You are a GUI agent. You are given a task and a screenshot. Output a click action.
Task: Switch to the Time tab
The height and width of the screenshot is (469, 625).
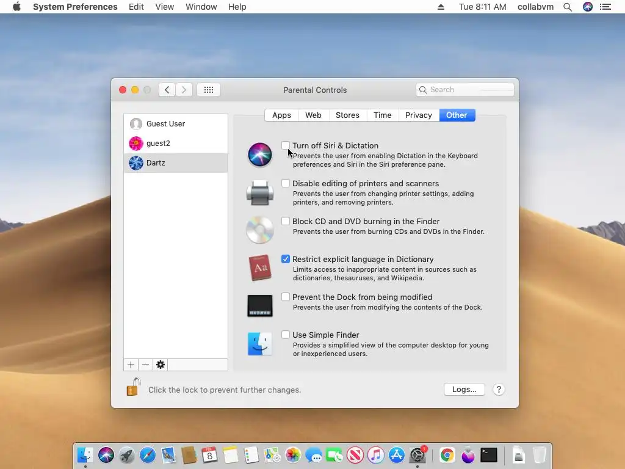click(383, 115)
